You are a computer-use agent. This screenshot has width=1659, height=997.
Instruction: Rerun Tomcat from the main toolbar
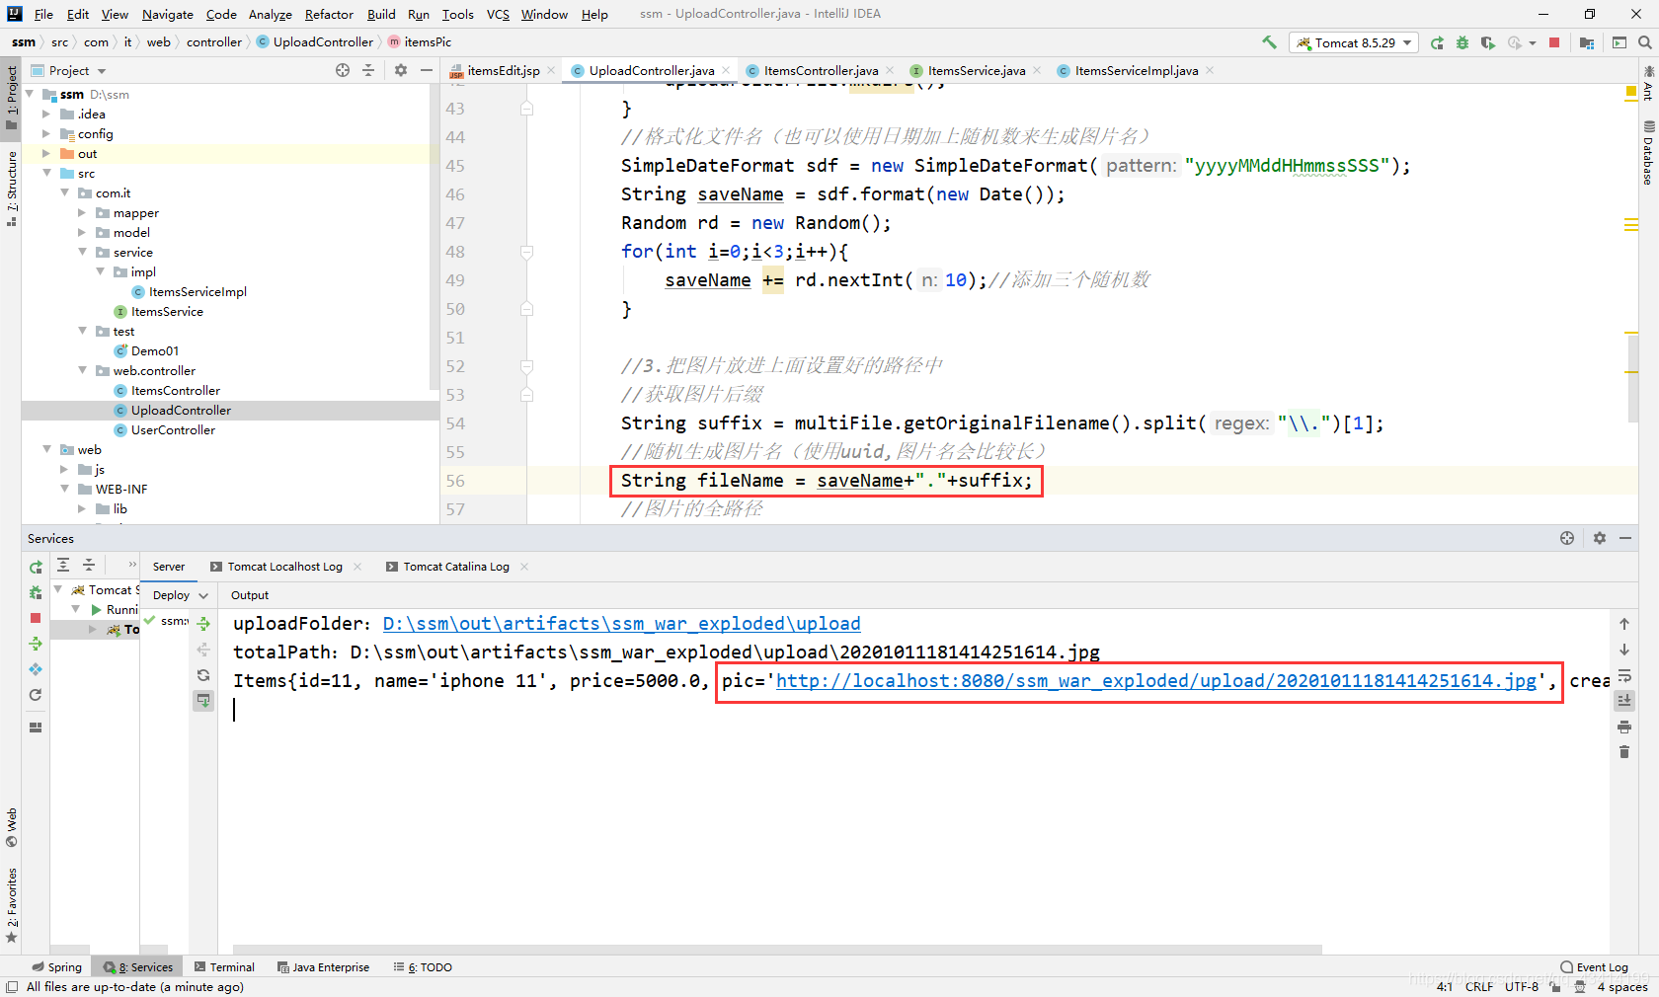tap(1437, 42)
